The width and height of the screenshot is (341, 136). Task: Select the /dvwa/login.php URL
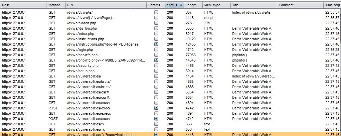80,50
